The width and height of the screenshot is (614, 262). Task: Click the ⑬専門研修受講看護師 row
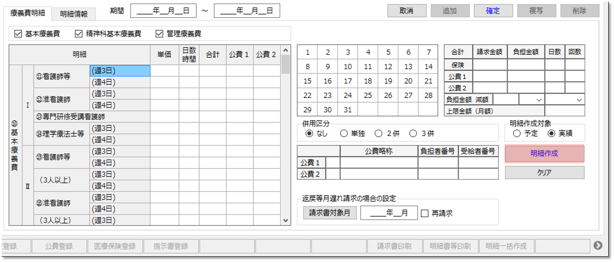pos(92,116)
